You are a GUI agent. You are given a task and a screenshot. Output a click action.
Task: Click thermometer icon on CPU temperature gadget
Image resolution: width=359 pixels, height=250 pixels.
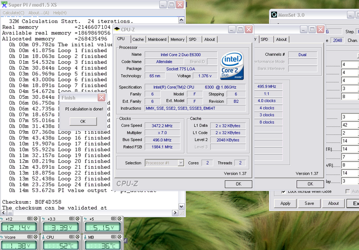coord(44,237)
